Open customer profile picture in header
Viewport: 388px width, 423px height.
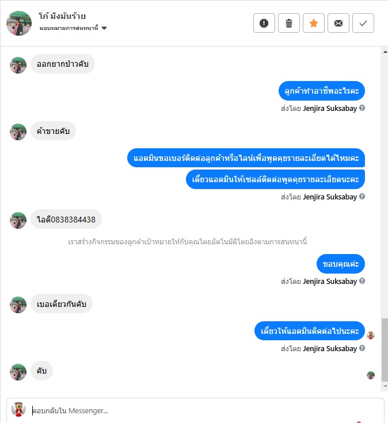(19, 23)
